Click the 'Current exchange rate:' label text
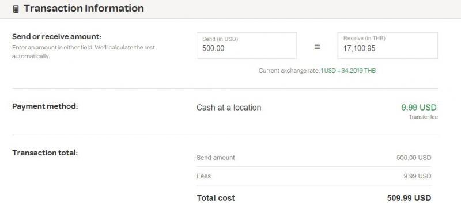The width and height of the screenshot is (461, 221). tap(289, 71)
